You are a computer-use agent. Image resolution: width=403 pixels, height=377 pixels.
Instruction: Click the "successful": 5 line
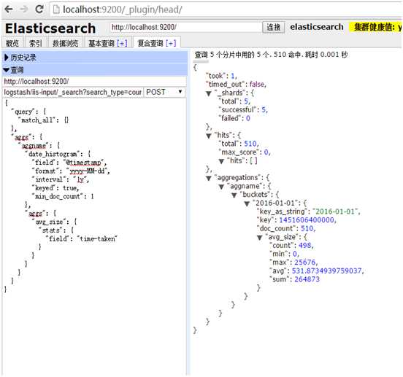click(243, 109)
